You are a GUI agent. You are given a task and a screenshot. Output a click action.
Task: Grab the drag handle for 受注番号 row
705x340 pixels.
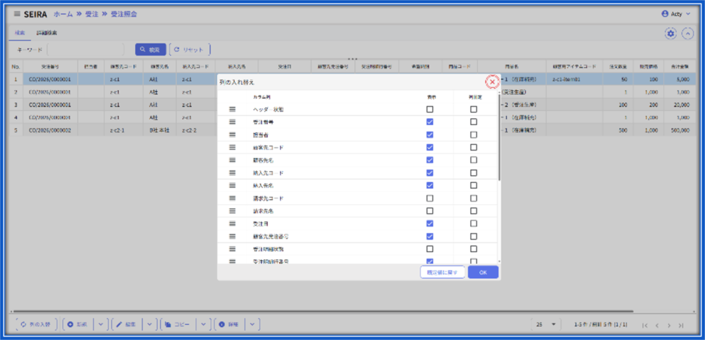coord(233,122)
